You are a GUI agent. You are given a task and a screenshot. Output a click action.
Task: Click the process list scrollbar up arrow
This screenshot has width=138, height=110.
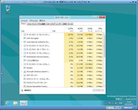(104, 34)
